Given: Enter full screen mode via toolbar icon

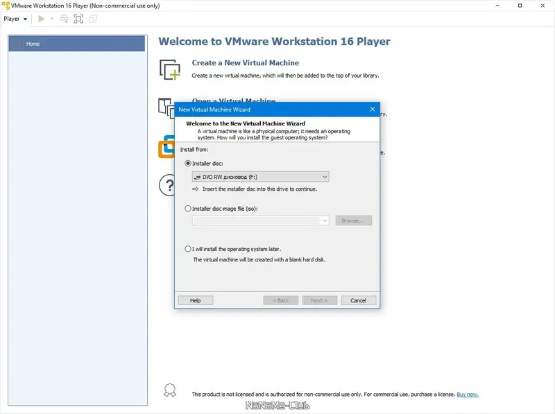Looking at the screenshot, I should coord(78,19).
